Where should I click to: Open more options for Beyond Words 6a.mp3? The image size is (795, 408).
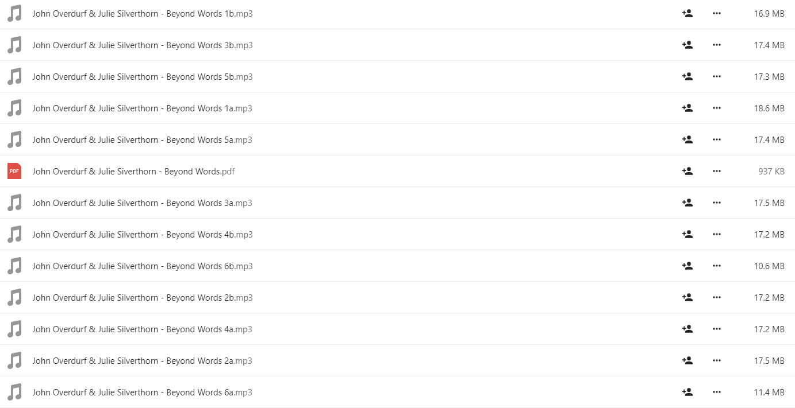click(x=716, y=392)
